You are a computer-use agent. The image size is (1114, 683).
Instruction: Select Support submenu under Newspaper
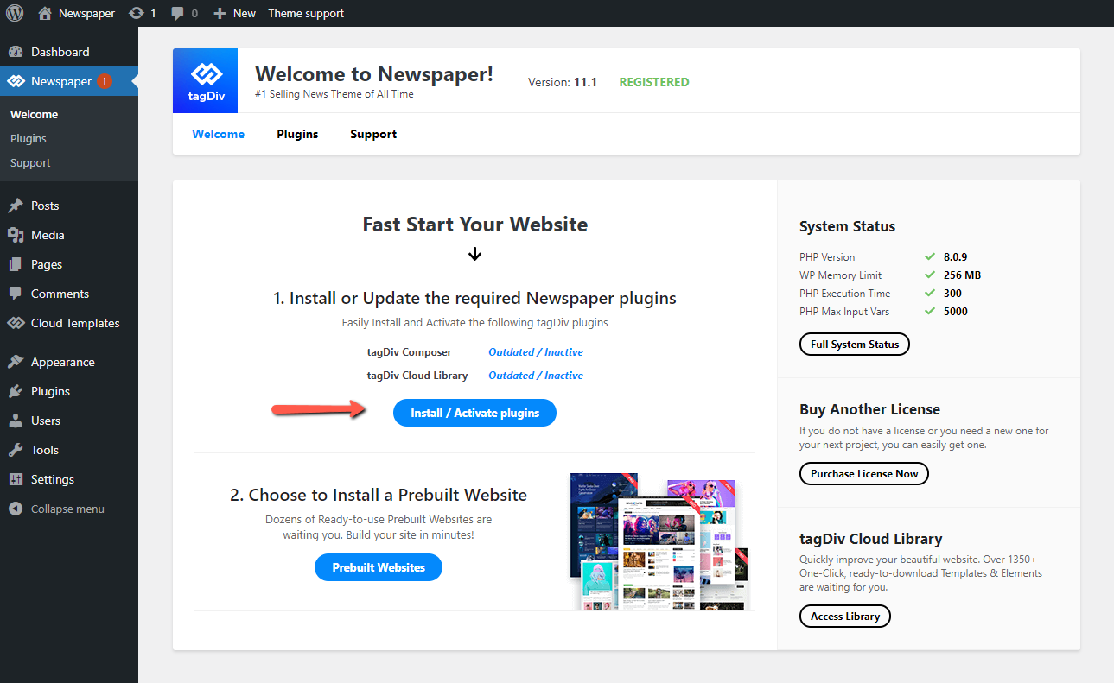click(30, 162)
